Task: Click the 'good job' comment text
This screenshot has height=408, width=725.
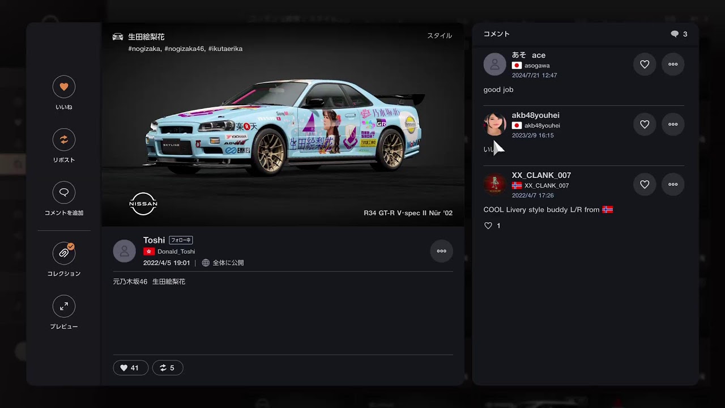Action: click(x=498, y=90)
